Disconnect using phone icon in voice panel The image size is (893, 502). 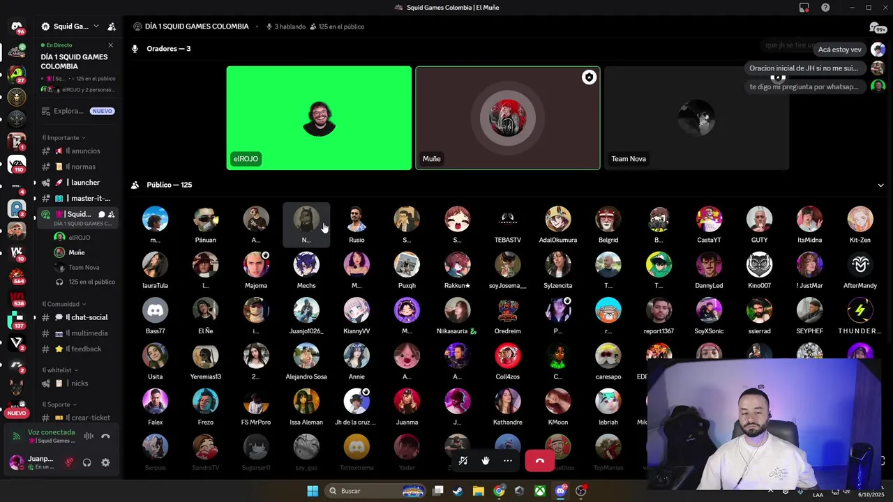tap(105, 436)
